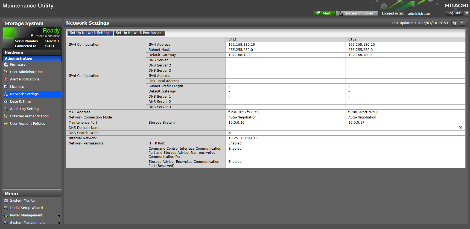Image resolution: width=470 pixels, height=229 pixels.
Task: Start the Initial Setup Wizard
Action: coord(26,208)
